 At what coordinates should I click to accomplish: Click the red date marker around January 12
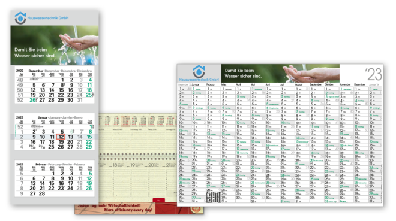(x=61, y=137)
